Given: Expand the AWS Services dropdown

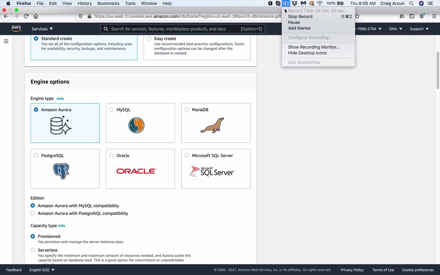Looking at the screenshot, I should (x=42, y=29).
